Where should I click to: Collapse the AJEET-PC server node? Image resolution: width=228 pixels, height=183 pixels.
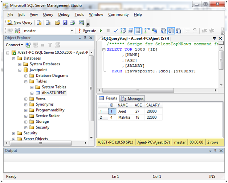8,53
